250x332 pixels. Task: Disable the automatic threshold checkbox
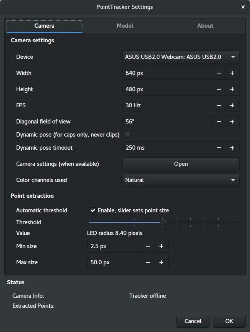pyautogui.click(x=93, y=210)
